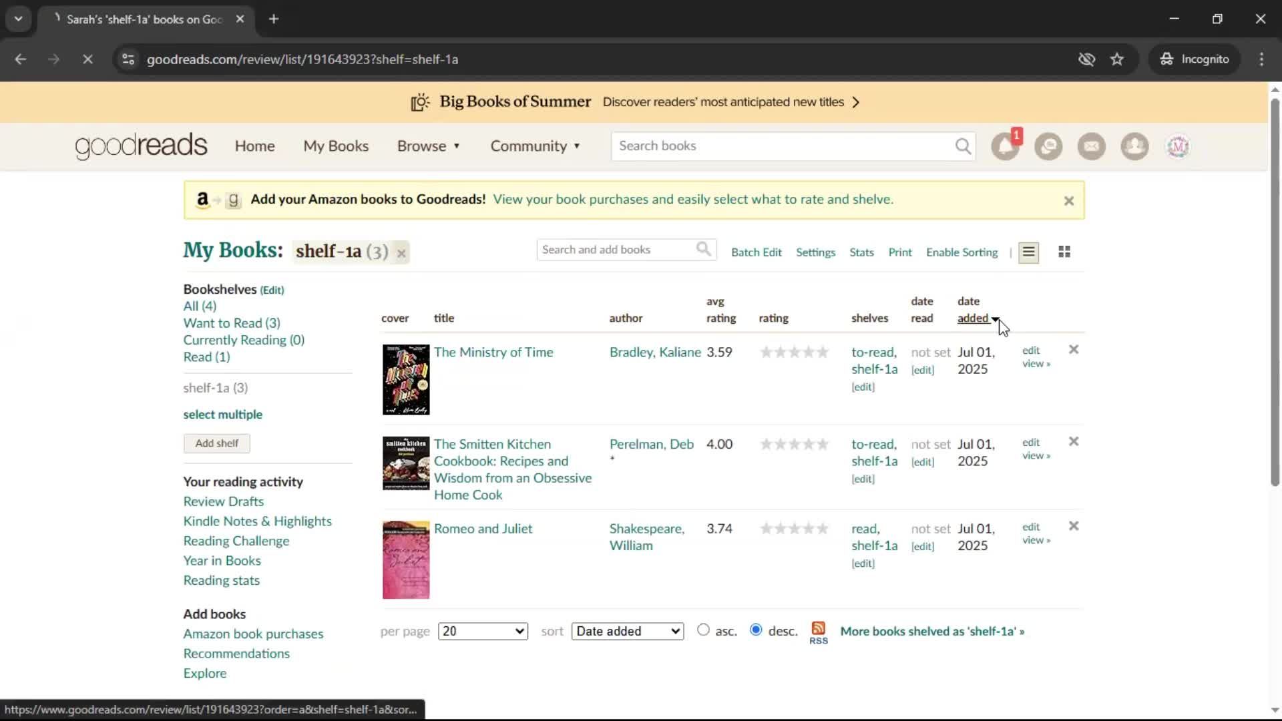Go to Home in navigation
The height and width of the screenshot is (721, 1282).
(255, 146)
